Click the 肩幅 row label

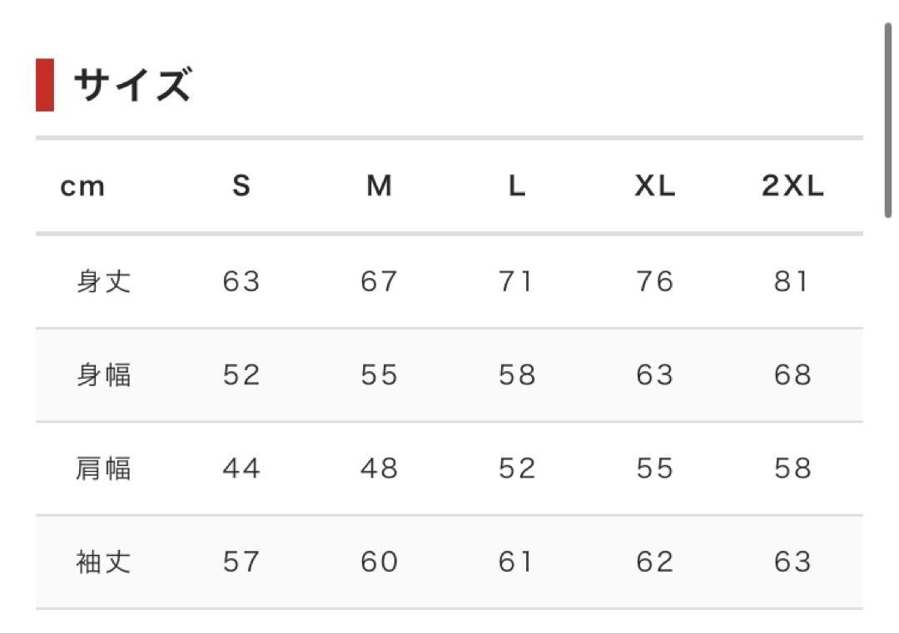[x=104, y=468]
